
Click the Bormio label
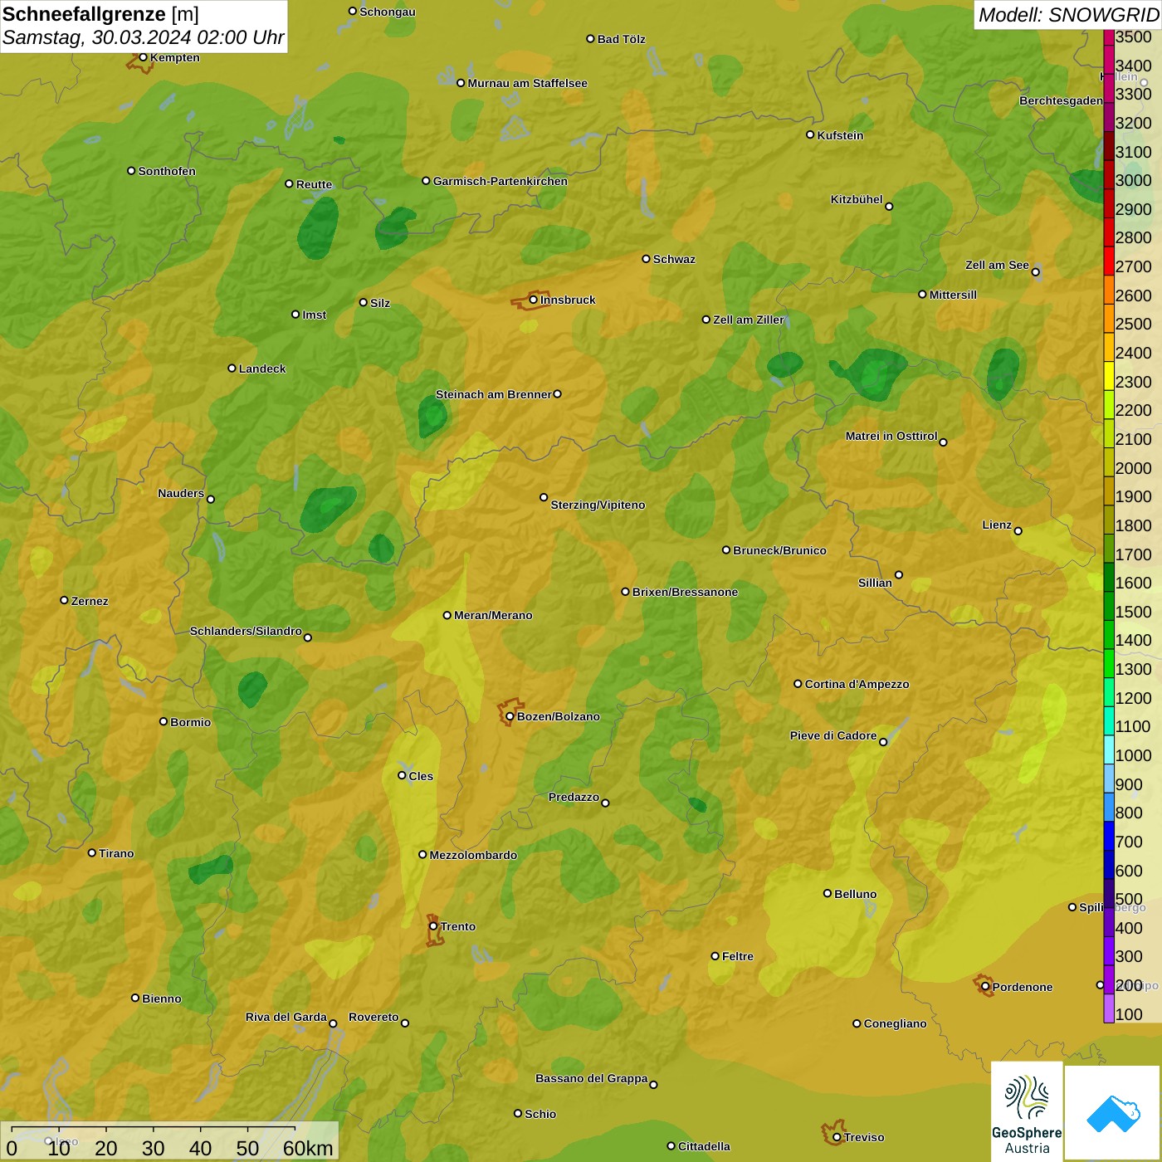pos(190,722)
